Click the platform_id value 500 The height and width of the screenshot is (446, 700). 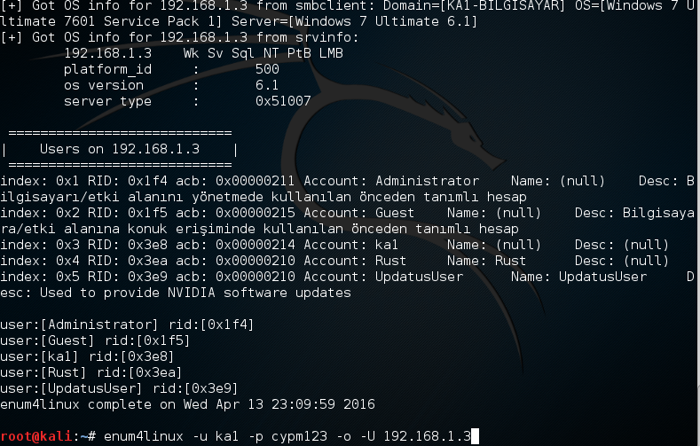tap(267, 69)
